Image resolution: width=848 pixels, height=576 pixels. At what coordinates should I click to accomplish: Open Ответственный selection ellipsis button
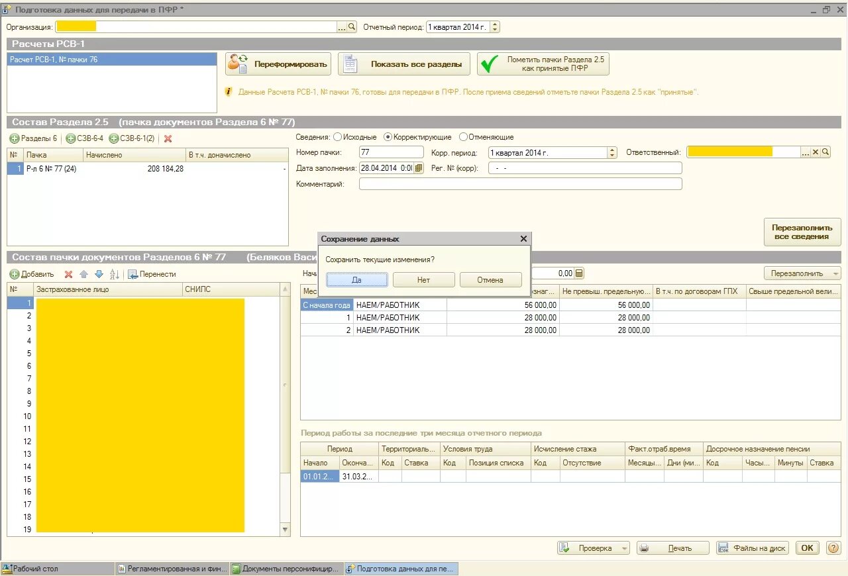tap(806, 152)
